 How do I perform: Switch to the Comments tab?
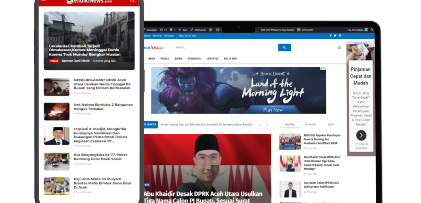point(310,124)
